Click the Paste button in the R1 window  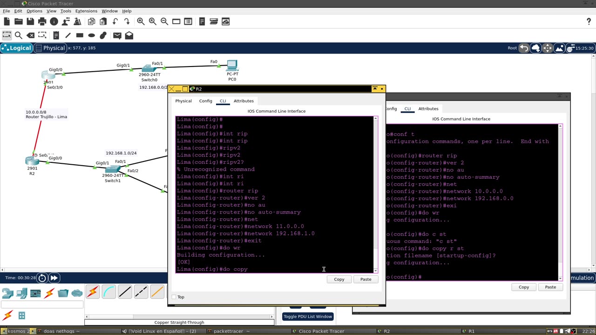(x=550, y=287)
